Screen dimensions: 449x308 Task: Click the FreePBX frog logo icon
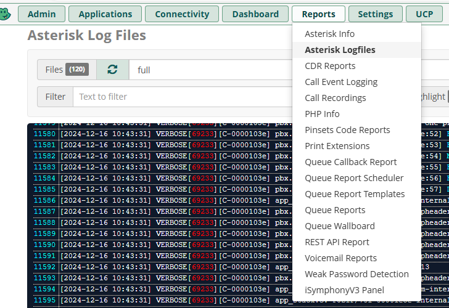5,14
